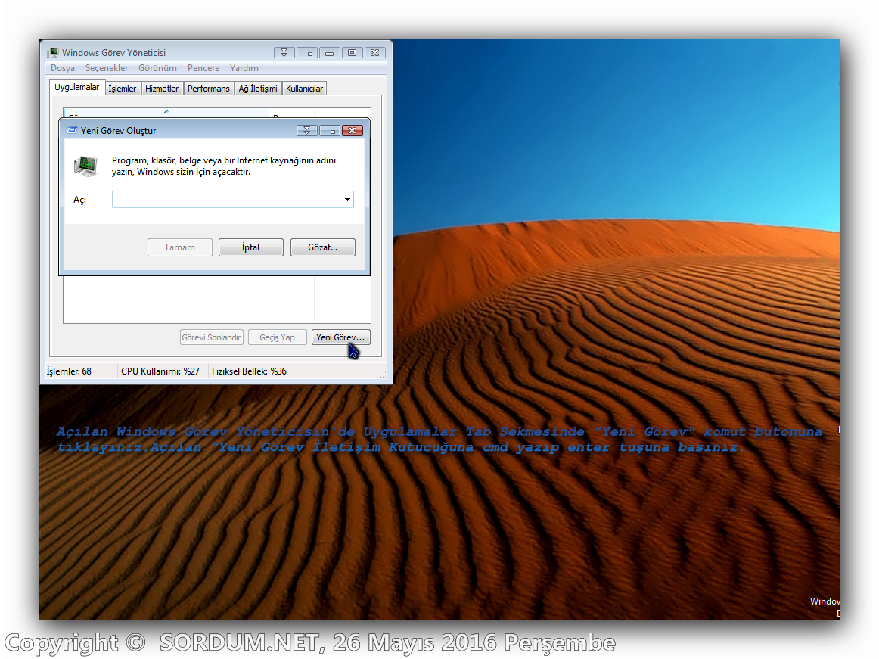This screenshot has height=659, width=879.
Task: Click the Tamam button in the dialog
Action: tap(179, 247)
